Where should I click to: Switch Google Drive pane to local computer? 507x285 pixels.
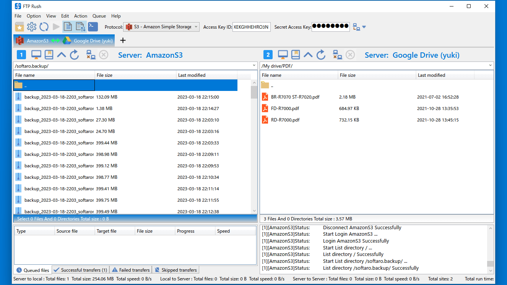283,55
